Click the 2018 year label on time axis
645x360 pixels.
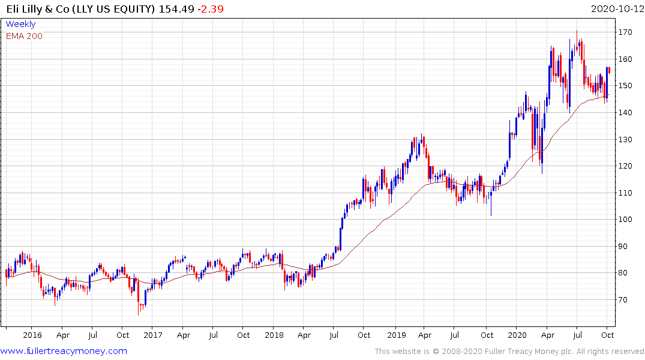tap(274, 335)
